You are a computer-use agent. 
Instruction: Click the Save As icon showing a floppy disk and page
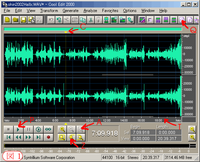pos(31,20)
